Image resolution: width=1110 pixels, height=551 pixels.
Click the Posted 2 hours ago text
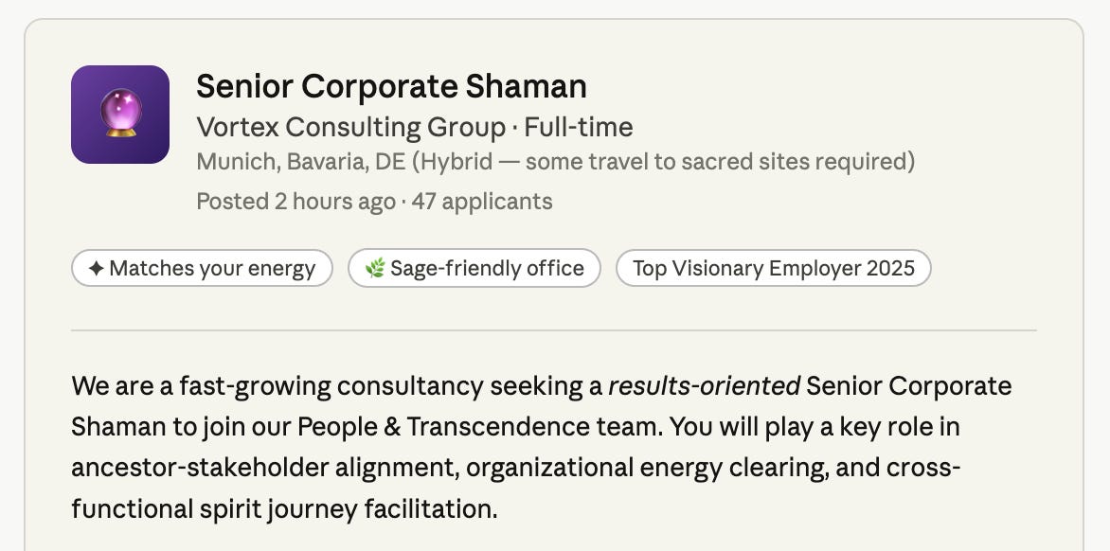pyautogui.click(x=295, y=202)
